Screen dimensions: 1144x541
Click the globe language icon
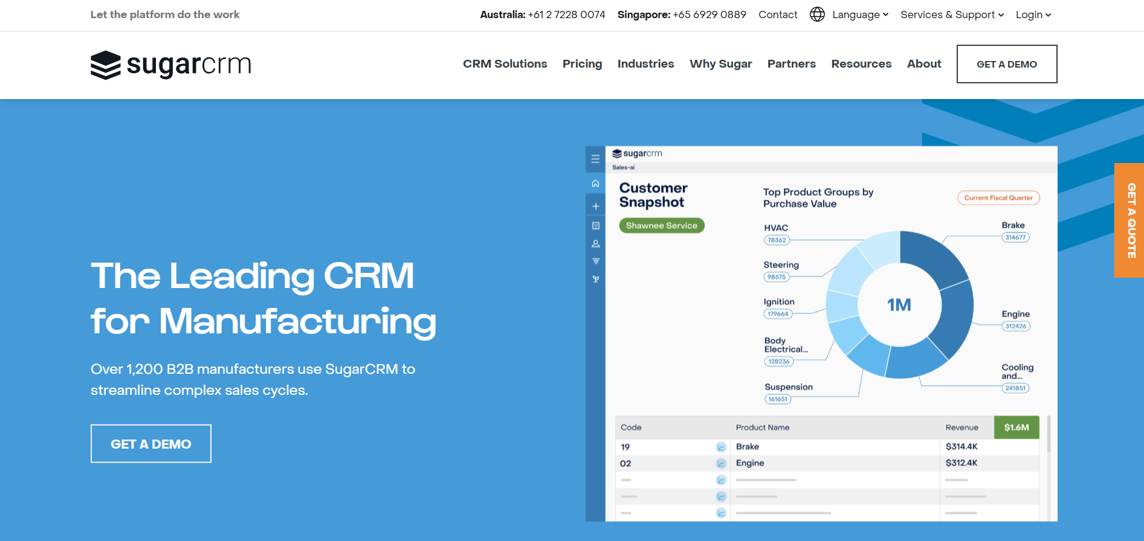[817, 14]
